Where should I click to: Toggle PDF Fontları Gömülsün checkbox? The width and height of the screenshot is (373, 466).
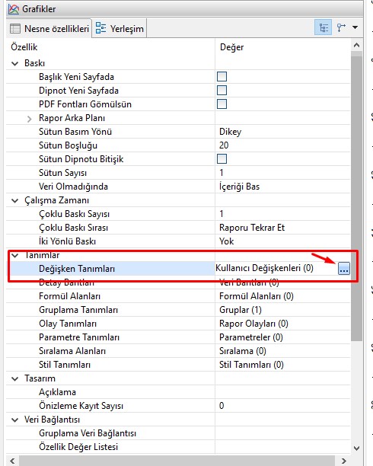222,104
